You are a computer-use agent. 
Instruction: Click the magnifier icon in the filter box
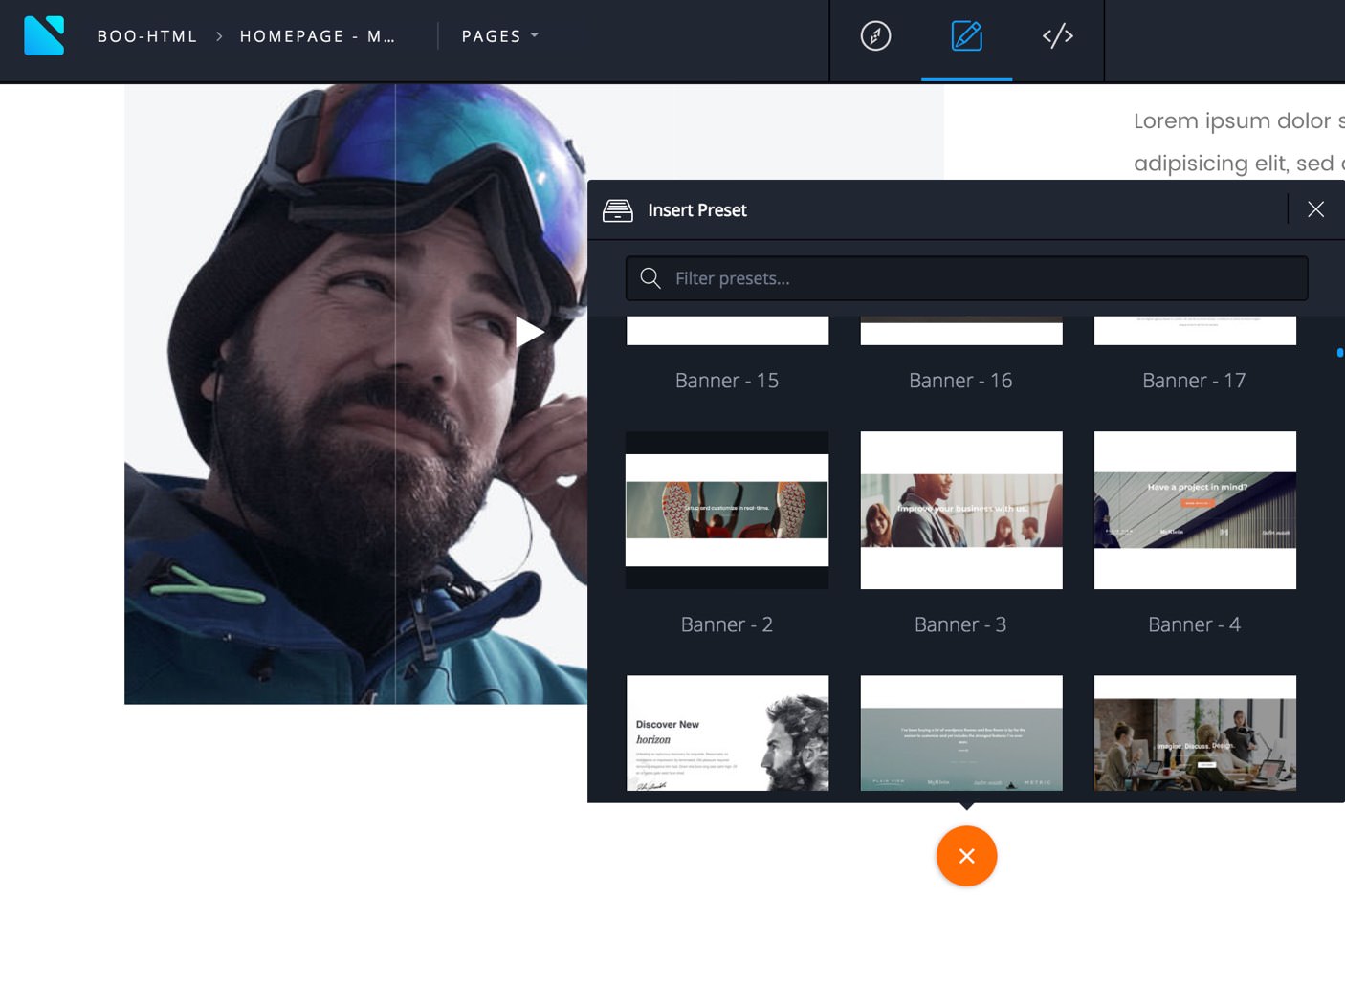click(650, 278)
